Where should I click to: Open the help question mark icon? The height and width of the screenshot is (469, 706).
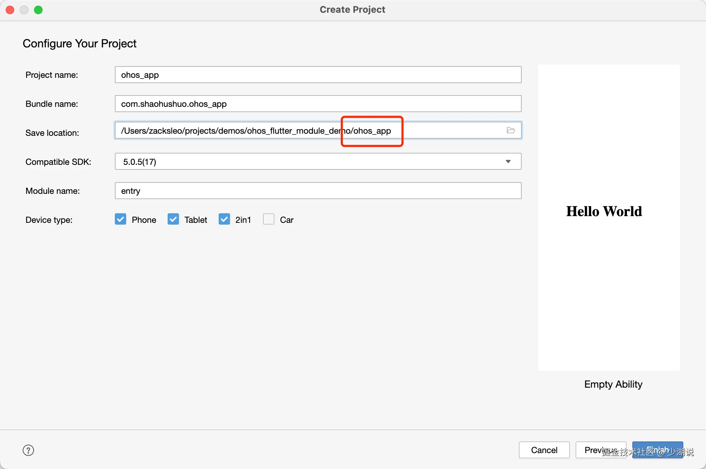click(28, 450)
